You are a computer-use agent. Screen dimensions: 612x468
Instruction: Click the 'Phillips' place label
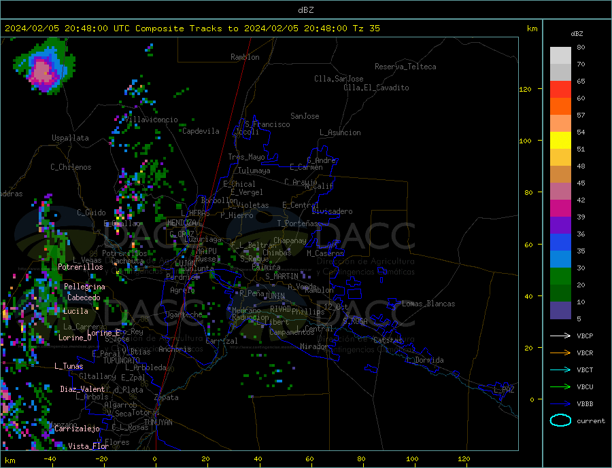click(x=308, y=312)
